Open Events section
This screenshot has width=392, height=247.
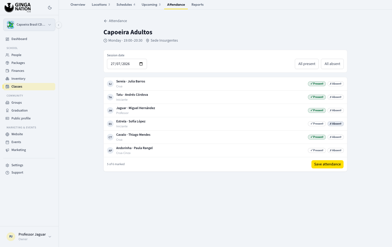point(29,142)
